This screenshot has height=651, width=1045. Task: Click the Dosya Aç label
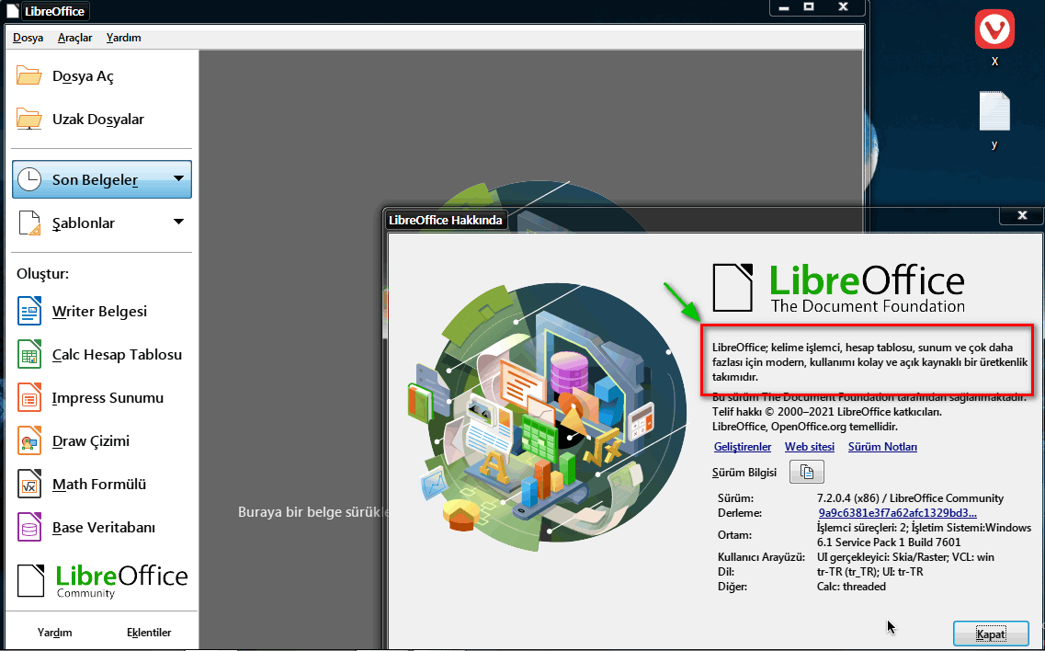(84, 76)
